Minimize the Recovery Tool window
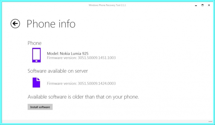Image resolution: width=215 pixels, height=125 pixels. tap(196, 5)
